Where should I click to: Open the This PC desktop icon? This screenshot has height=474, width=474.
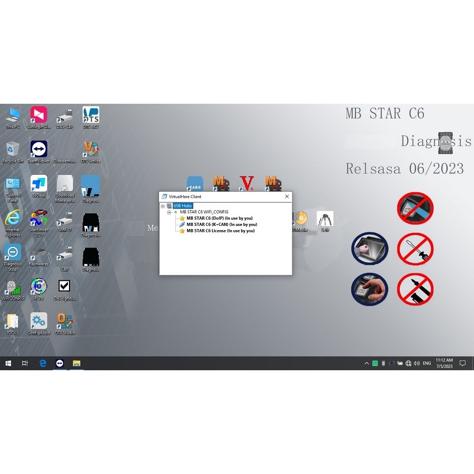pos(13,118)
